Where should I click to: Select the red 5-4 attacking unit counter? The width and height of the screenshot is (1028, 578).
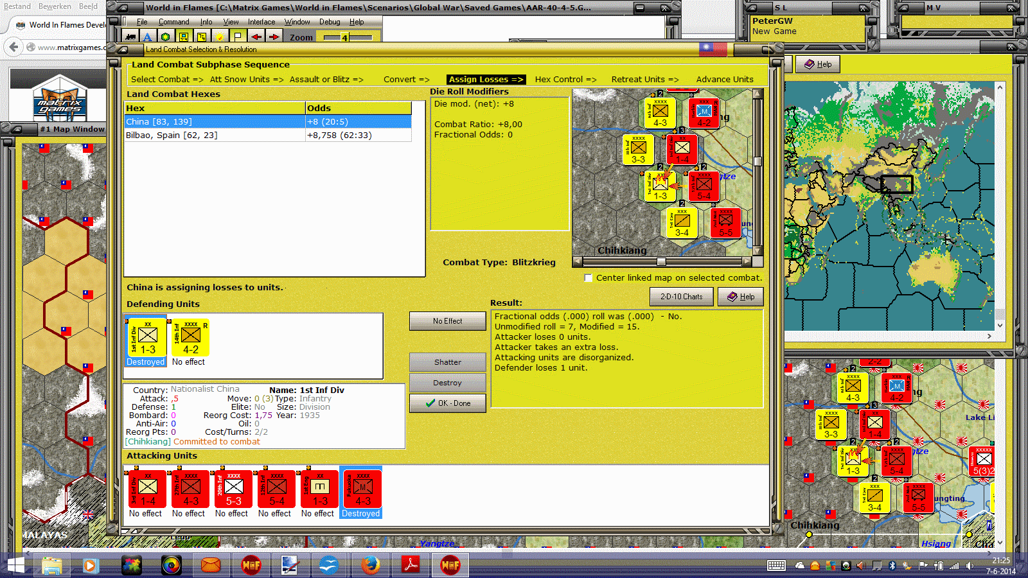(x=276, y=489)
